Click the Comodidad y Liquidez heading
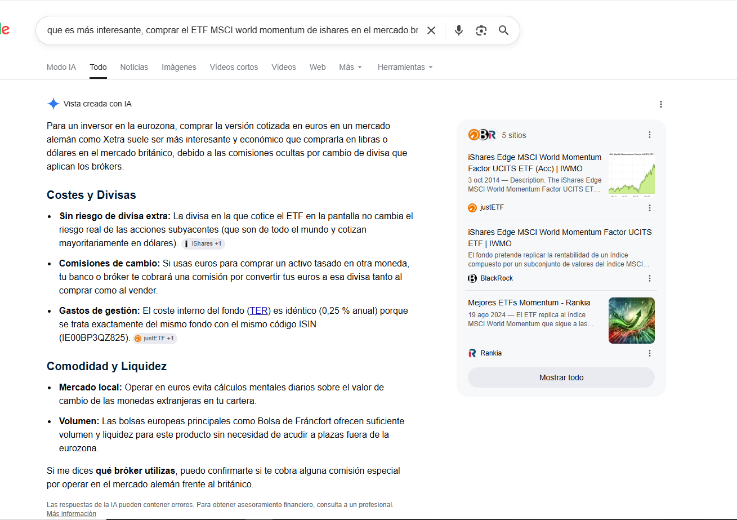The height and width of the screenshot is (520, 737). (106, 366)
